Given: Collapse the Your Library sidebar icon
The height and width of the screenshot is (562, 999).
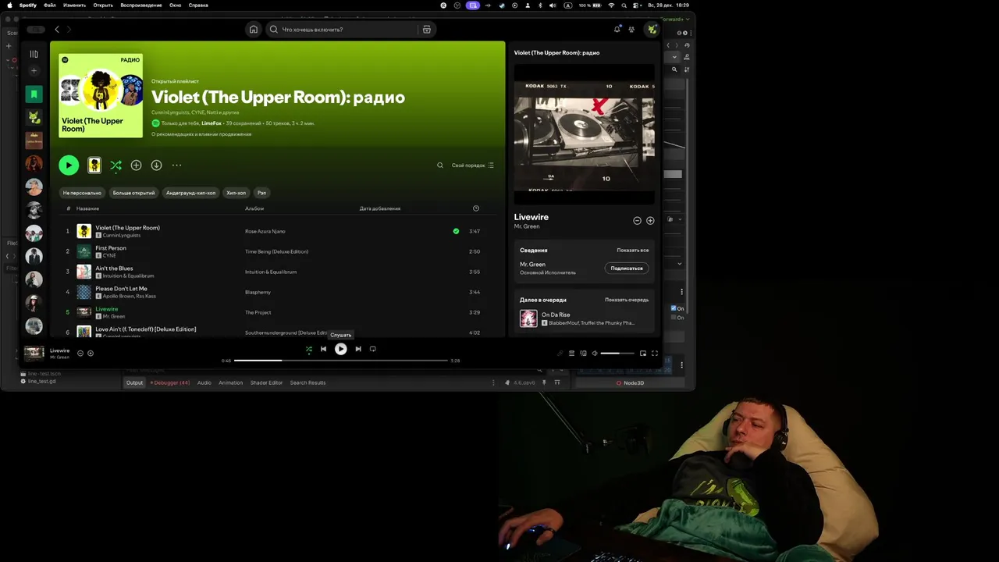Looking at the screenshot, I should [x=34, y=54].
